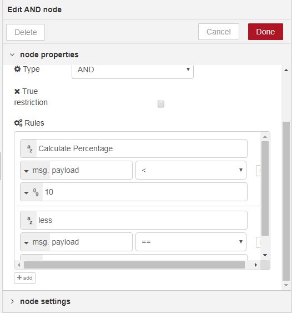Toggle the True restriction checkbox
Image resolution: width=292 pixels, height=313 pixels.
point(161,104)
